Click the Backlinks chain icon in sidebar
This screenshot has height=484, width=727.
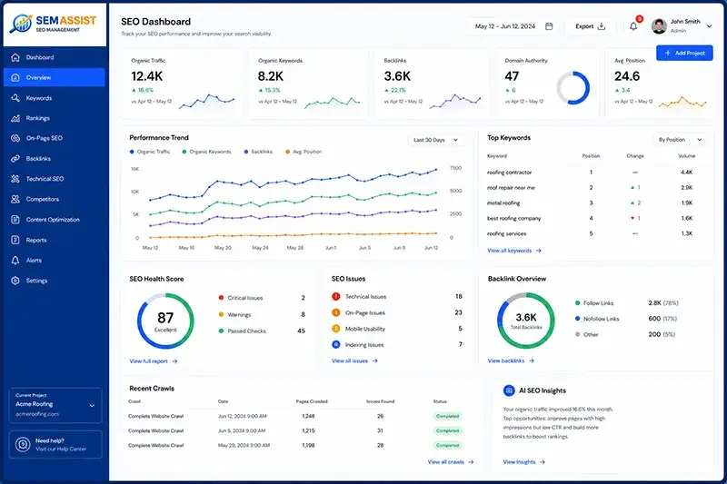(15, 158)
